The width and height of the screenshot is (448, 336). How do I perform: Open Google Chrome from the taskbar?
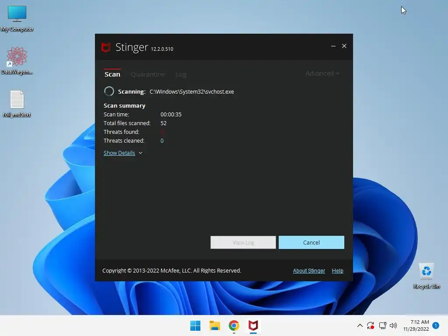point(234,325)
